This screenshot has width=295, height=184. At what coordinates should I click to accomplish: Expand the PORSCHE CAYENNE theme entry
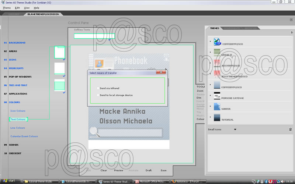coord(210,95)
